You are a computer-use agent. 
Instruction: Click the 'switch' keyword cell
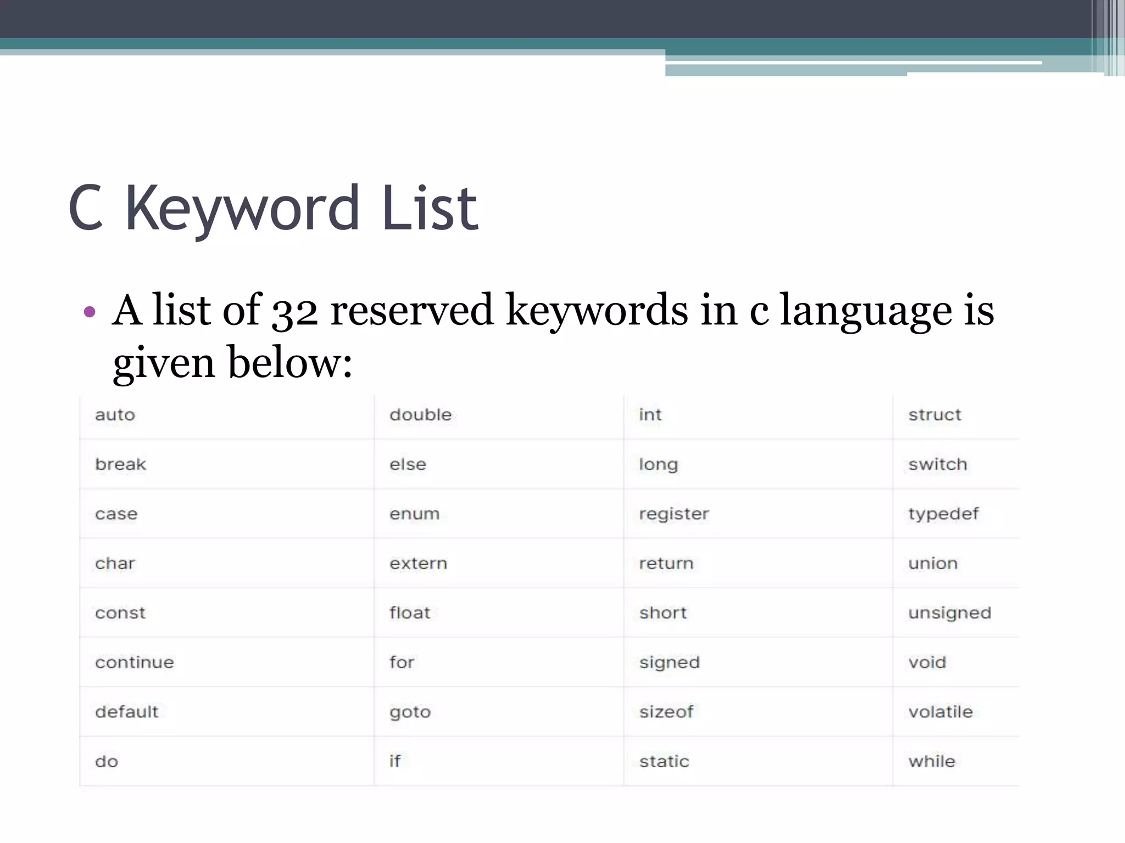coord(937,464)
